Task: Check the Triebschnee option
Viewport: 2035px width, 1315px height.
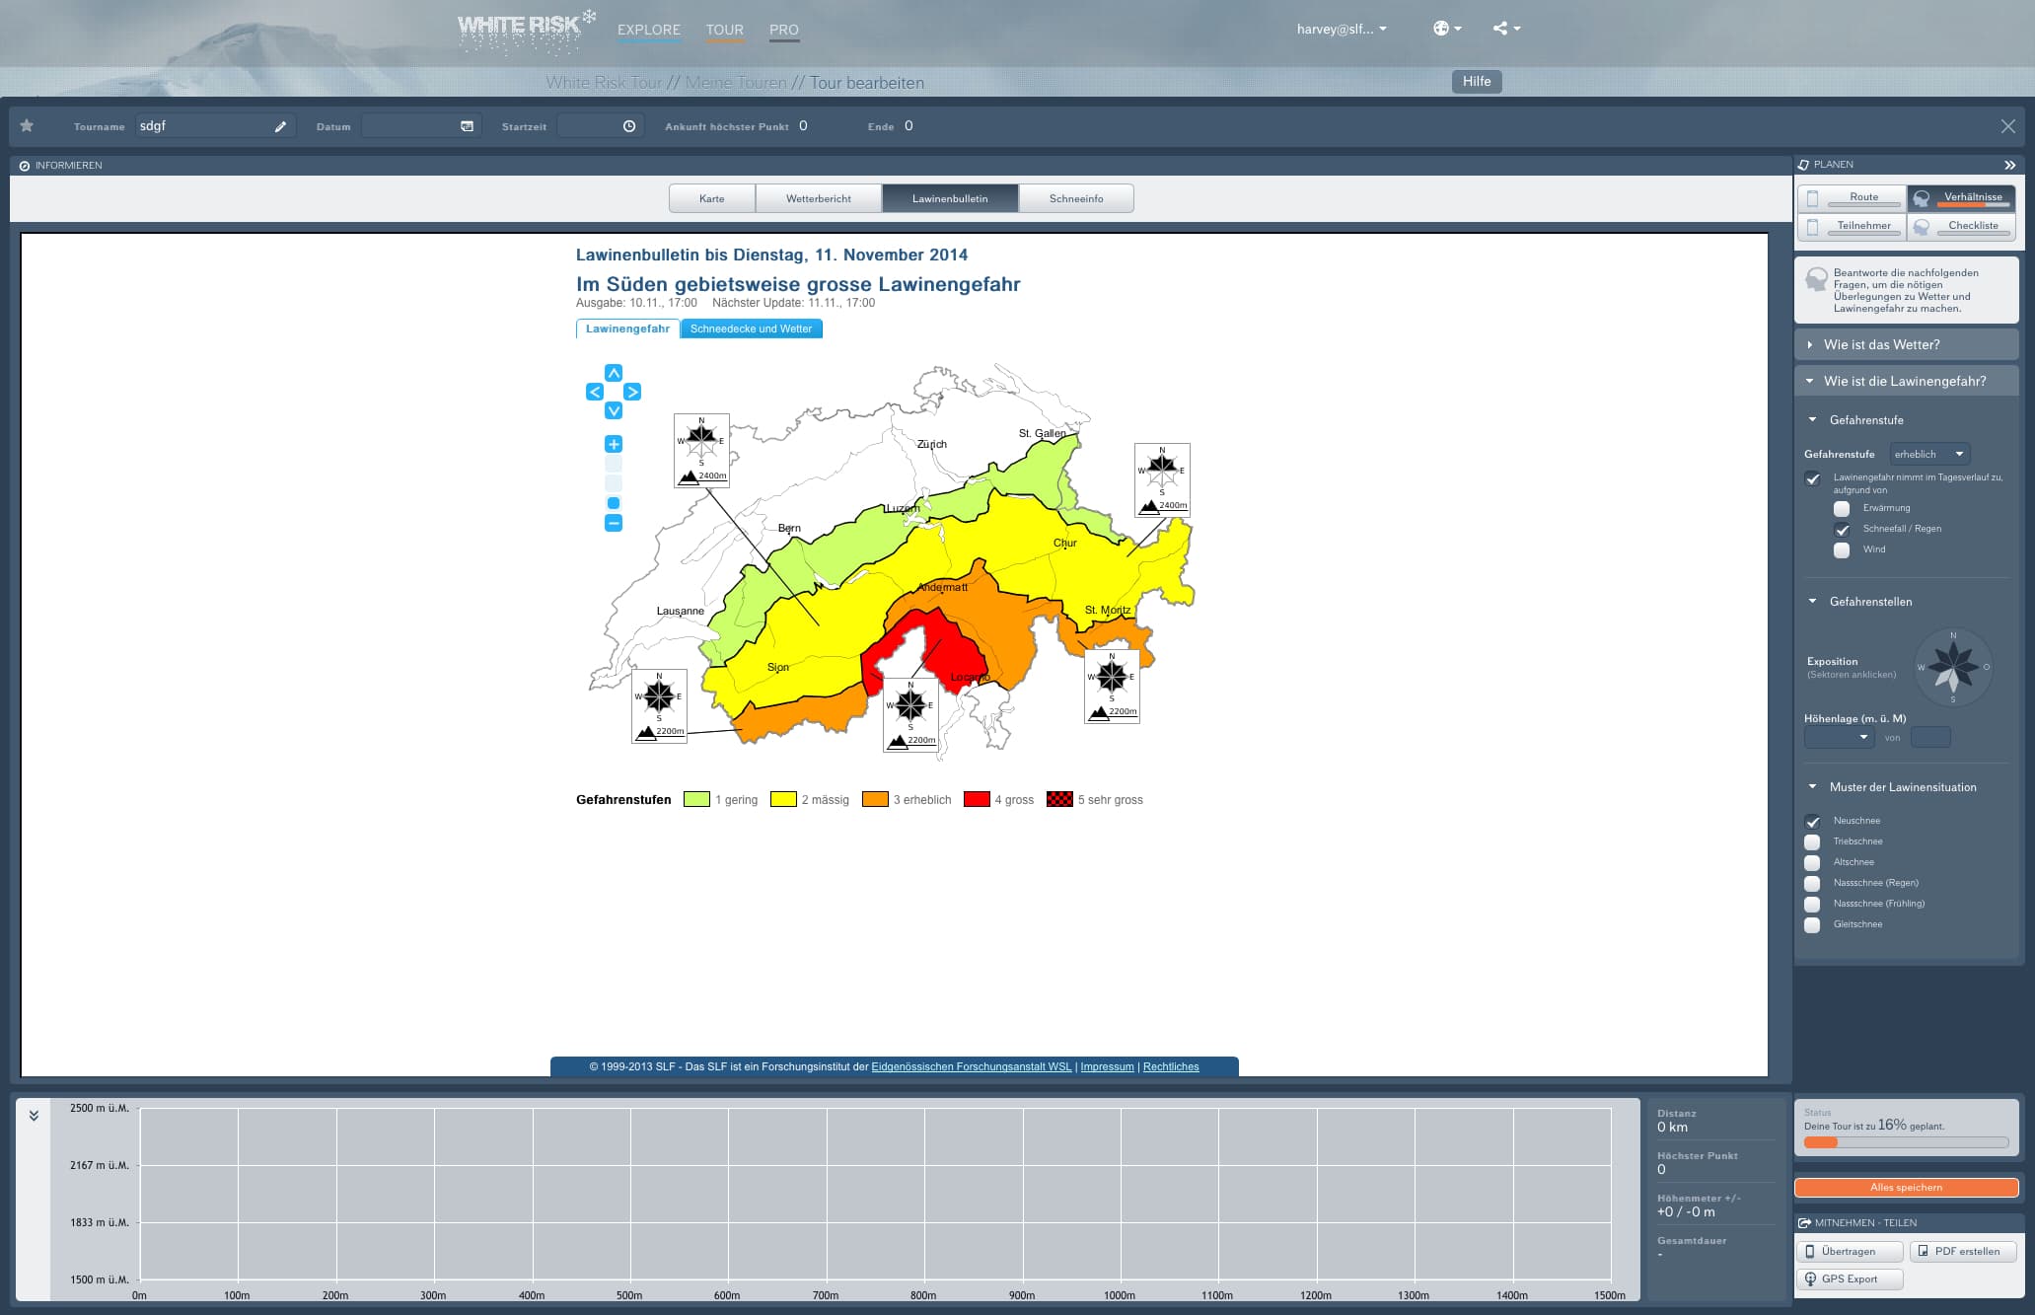Action: 1812,842
